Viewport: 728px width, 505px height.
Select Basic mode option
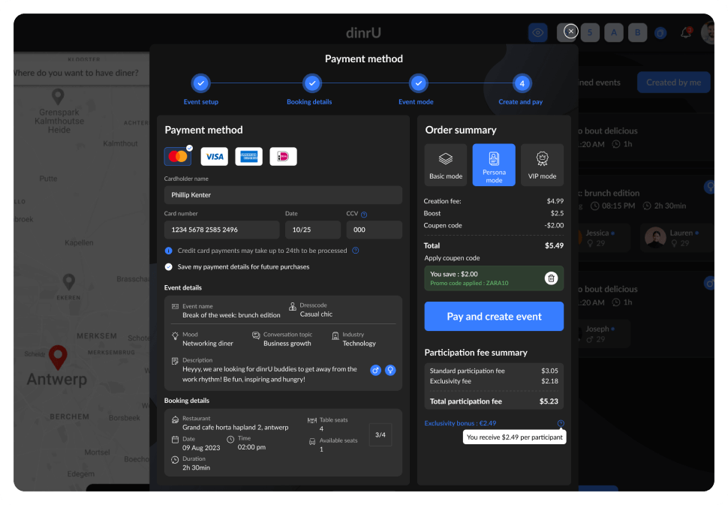446,165
